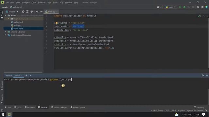209x117 pixels.
Task: Hide the Project tool window
Action: [x=41, y=12]
